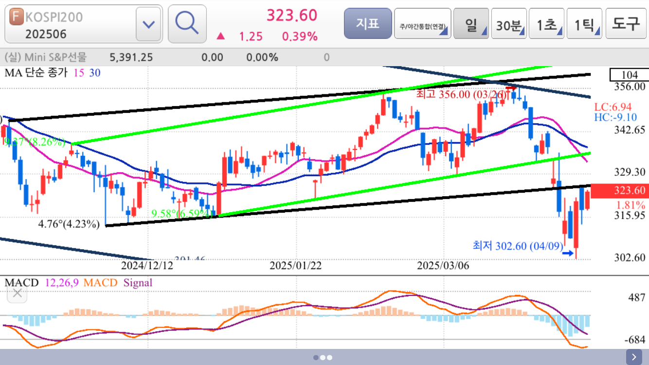Screen dimensions: 649x365
Task: Tap the HC:-9.10 label
Action: [x=615, y=117]
